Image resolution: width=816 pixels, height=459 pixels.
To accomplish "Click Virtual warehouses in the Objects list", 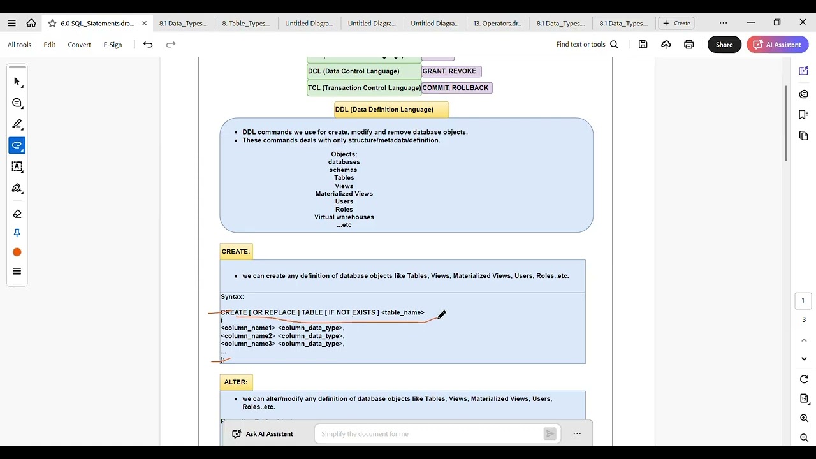I will click(344, 217).
